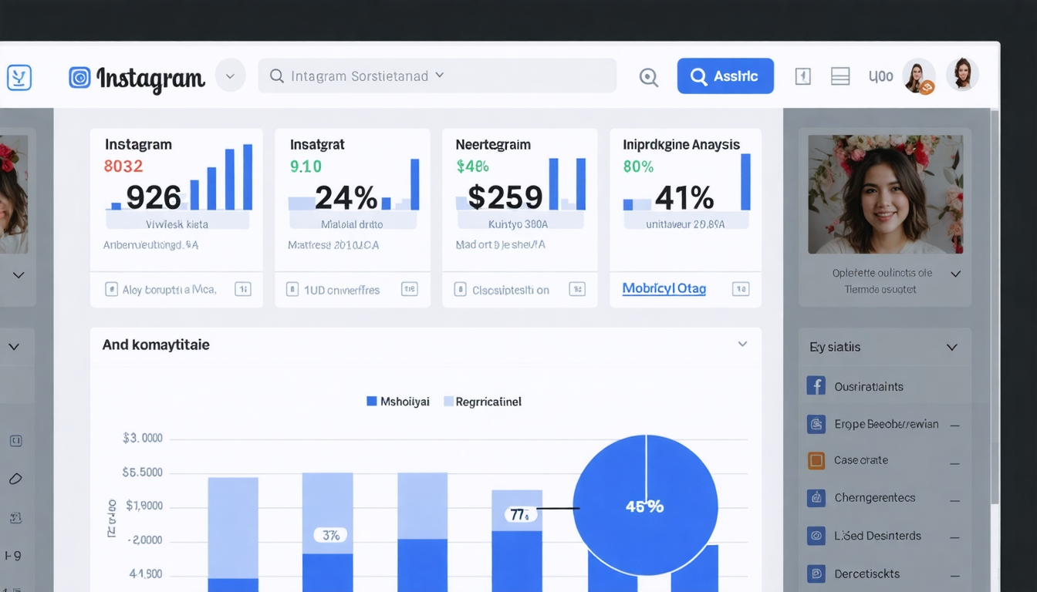This screenshot has height=592, width=1037.
Task: Open the search field's dropdown chevron
Action: (x=440, y=76)
